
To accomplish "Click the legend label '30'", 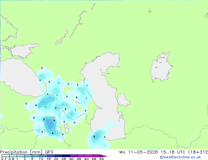I will point(71,159).
